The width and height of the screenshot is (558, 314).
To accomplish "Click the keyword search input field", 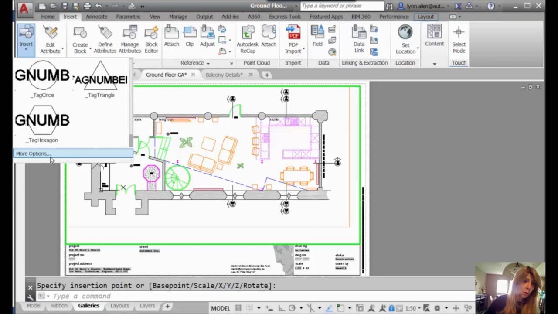I will (x=342, y=6).
